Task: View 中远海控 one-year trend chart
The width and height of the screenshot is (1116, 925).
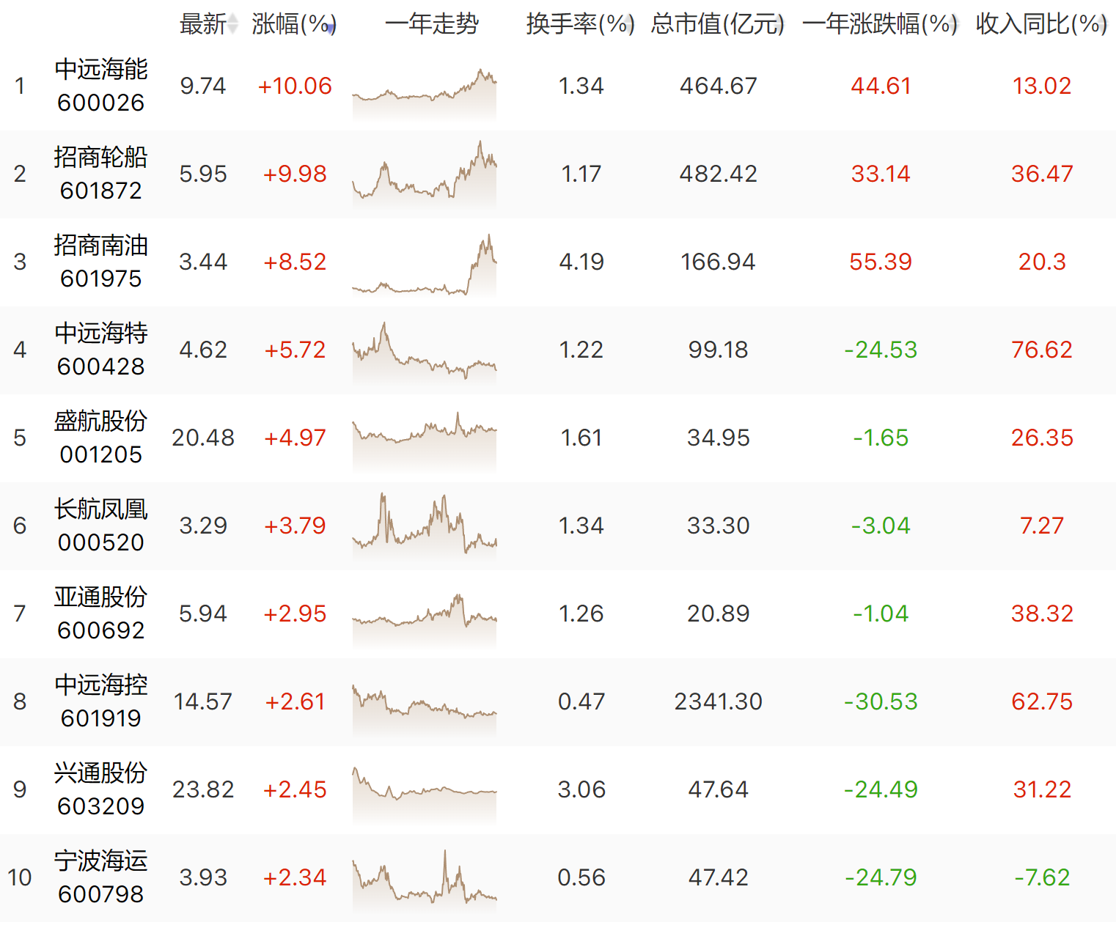Action: pyautogui.click(x=425, y=710)
